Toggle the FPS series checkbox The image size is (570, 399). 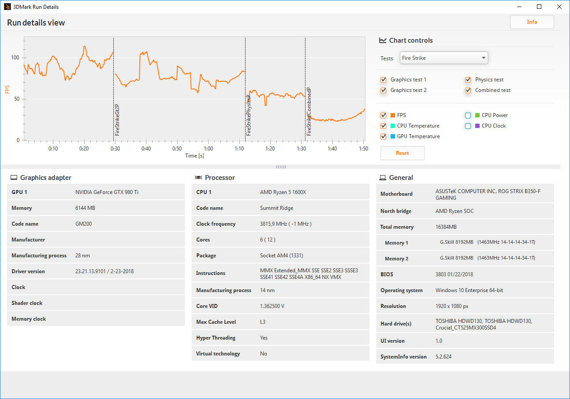tap(384, 116)
